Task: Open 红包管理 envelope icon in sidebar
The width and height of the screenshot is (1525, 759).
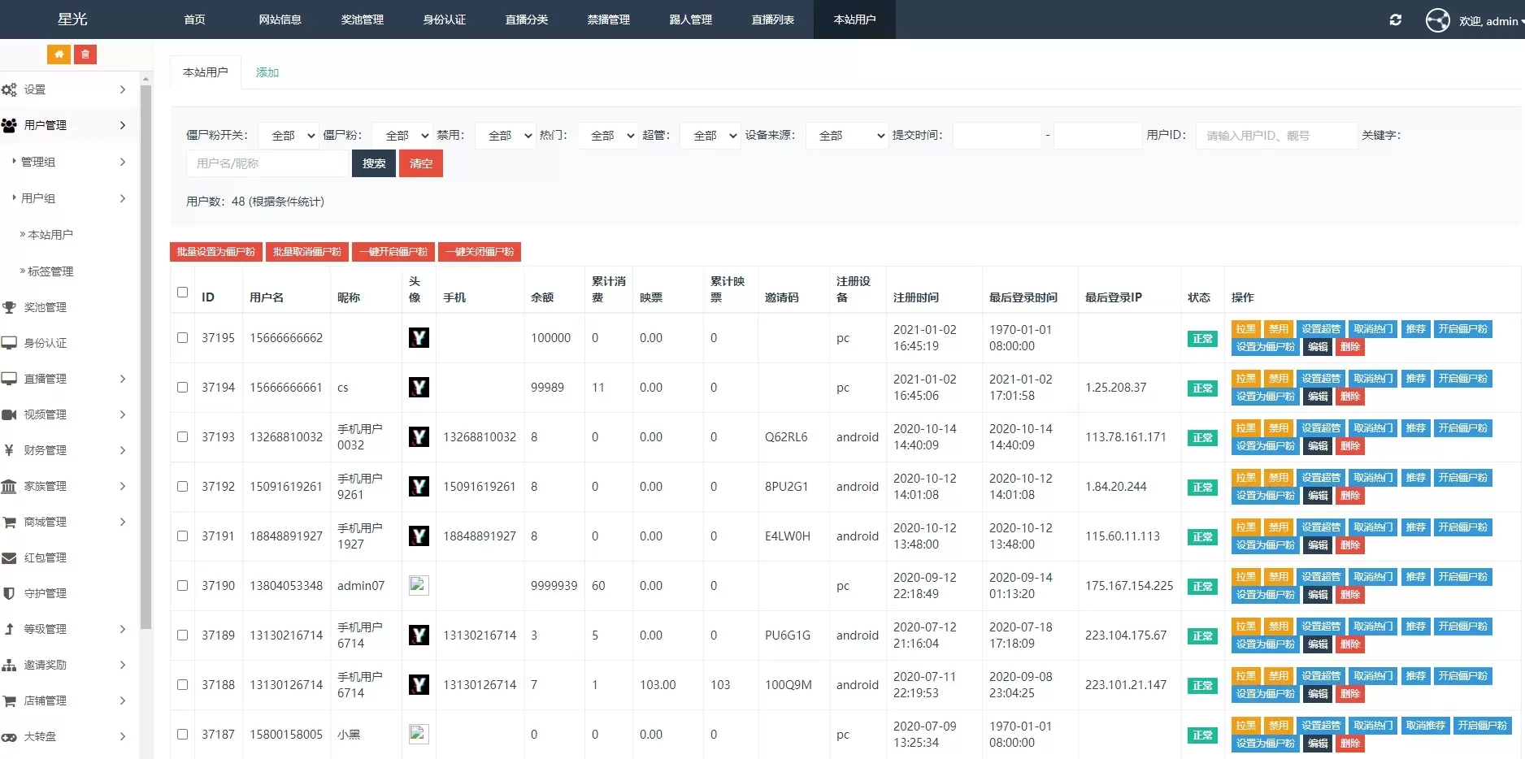Action: [x=9, y=558]
